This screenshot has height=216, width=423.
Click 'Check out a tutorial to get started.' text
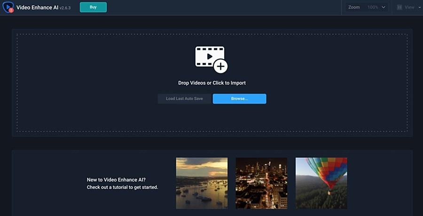coord(123,187)
